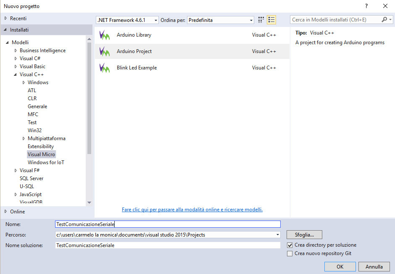Image resolution: width=395 pixels, height=274 pixels.
Task: Open the dialog help question mark
Action: pyautogui.click(x=366, y=6)
